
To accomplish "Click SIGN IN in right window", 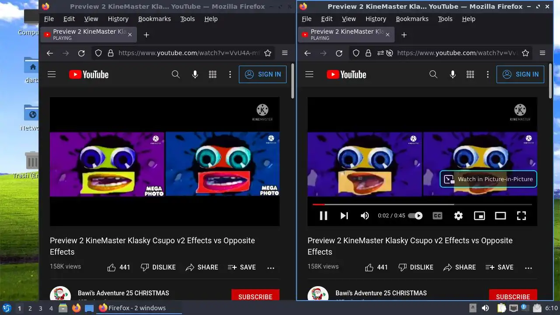I will [520, 74].
